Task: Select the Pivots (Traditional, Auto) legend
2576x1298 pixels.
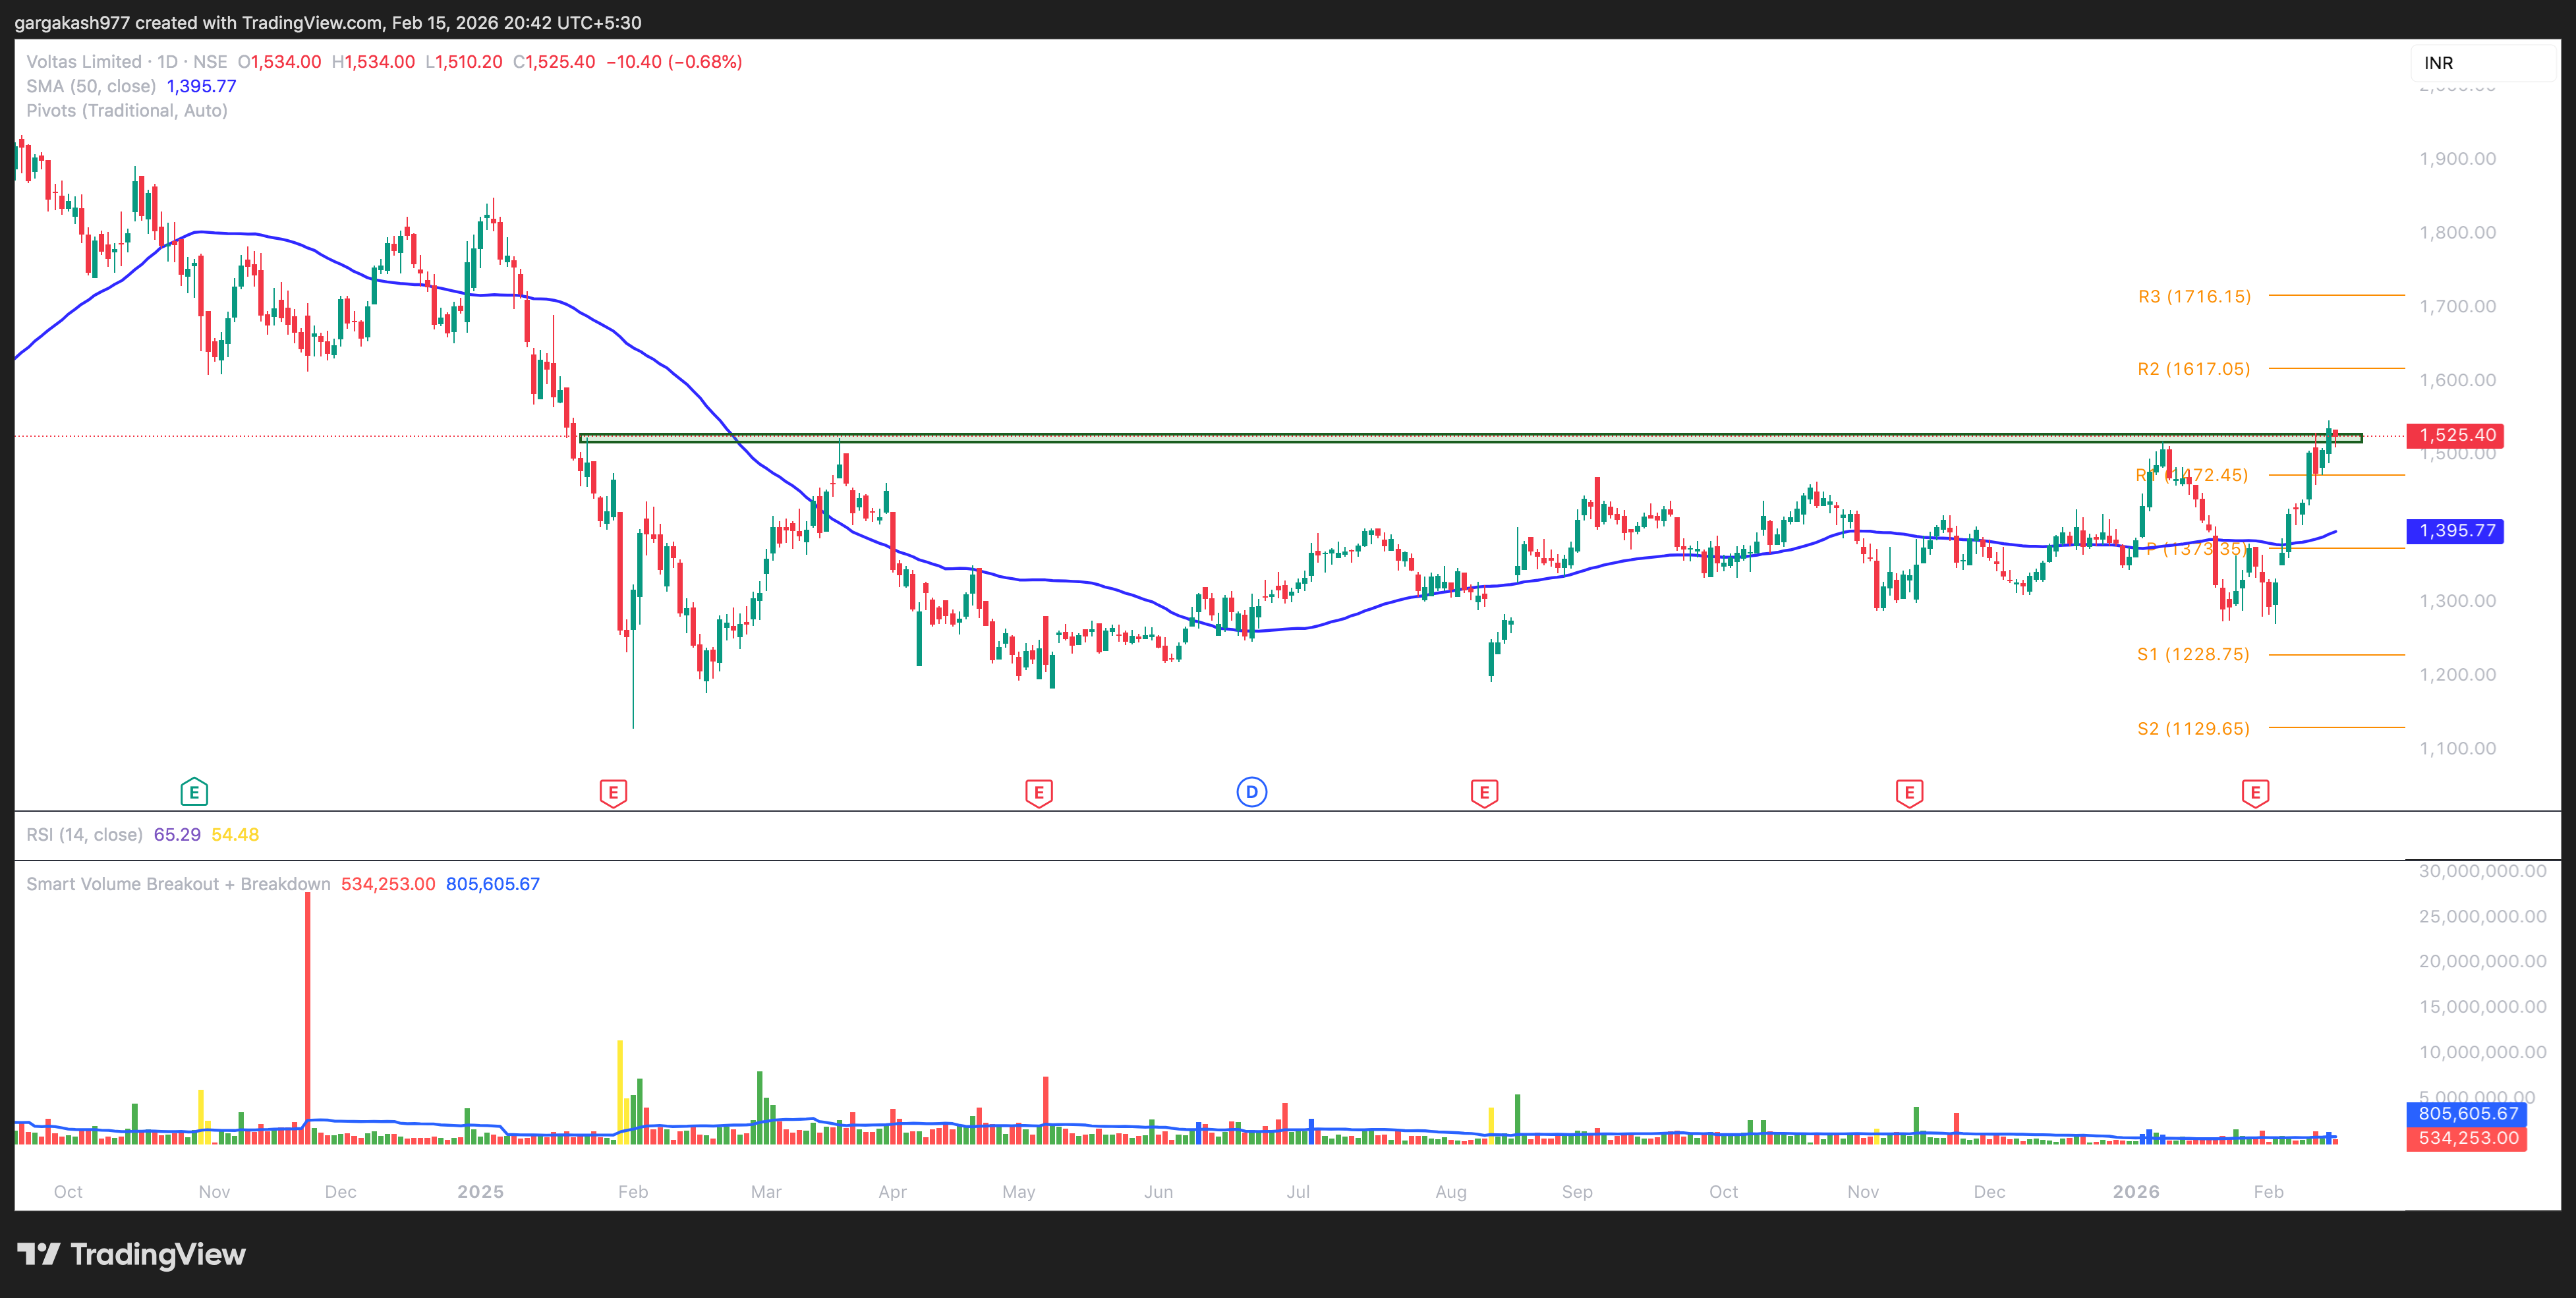Action: pos(127,110)
